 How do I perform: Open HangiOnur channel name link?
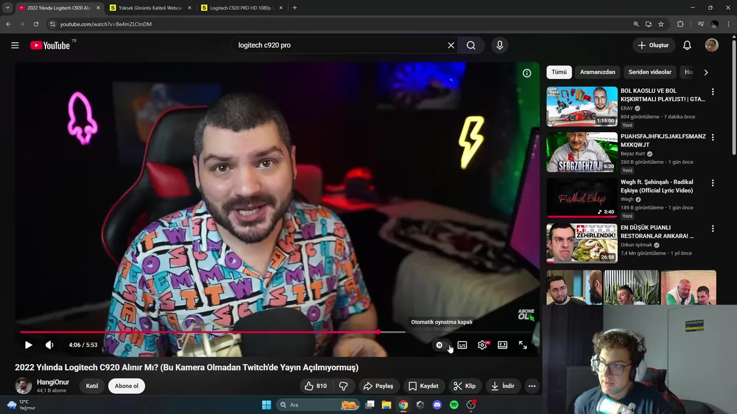click(53, 382)
